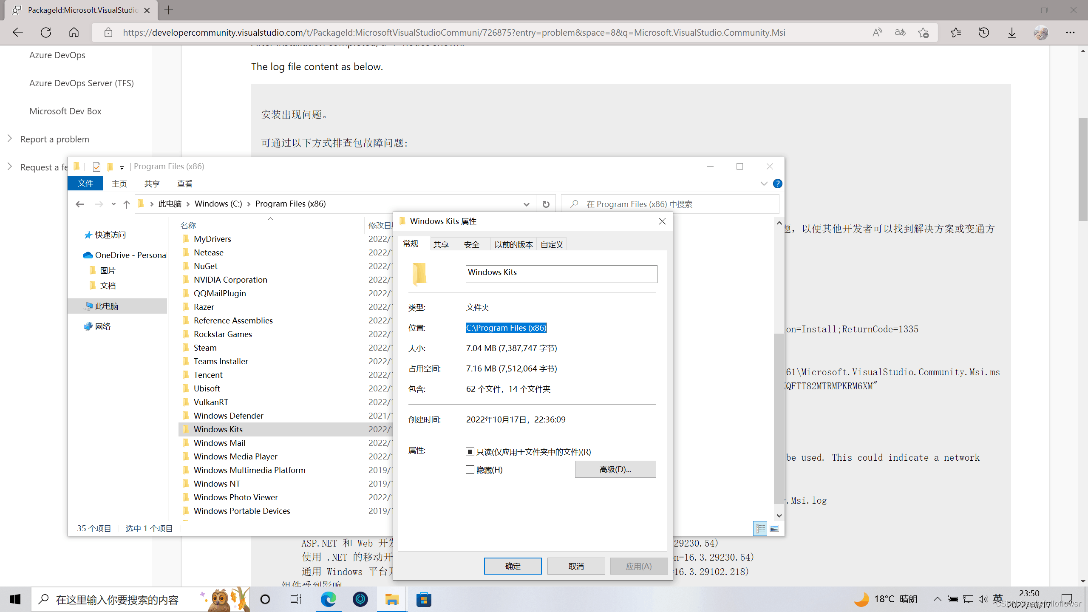Image resolution: width=1088 pixels, height=612 pixels.
Task: Reload the Edge browser page
Action: [x=46, y=32]
